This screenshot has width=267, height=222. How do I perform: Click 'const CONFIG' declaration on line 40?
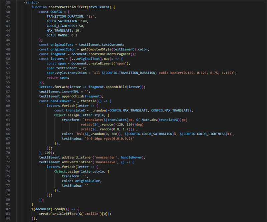[x=50, y=12]
